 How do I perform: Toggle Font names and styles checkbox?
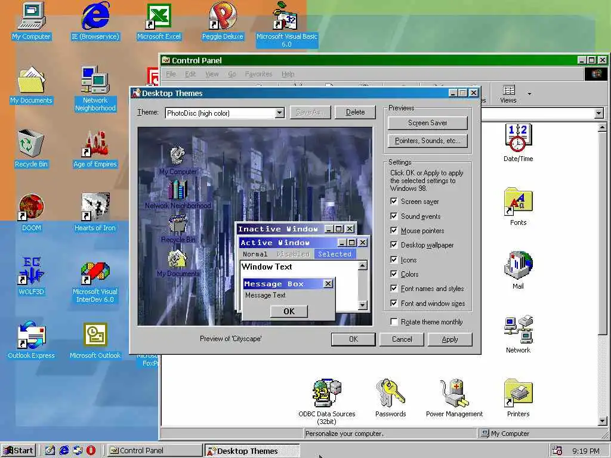tap(394, 289)
